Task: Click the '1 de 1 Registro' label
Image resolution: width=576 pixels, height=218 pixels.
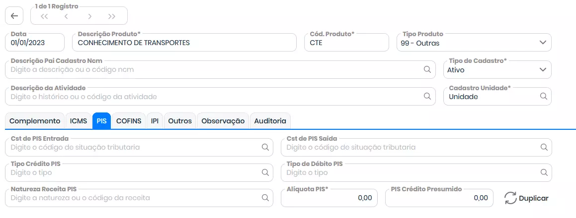Action: point(57,6)
